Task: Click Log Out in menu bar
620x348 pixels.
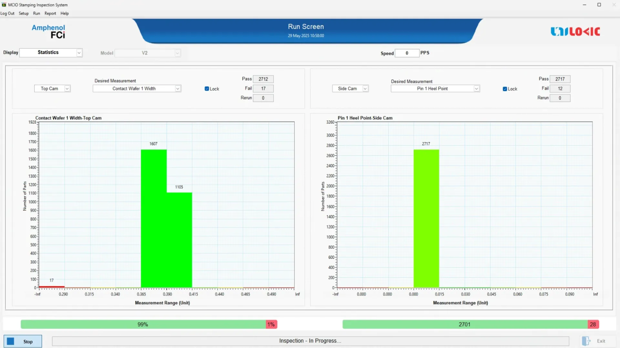Action: click(7, 14)
